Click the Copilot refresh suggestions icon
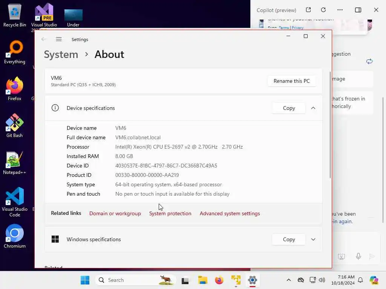This screenshot has width=386, height=289. tap(369, 61)
